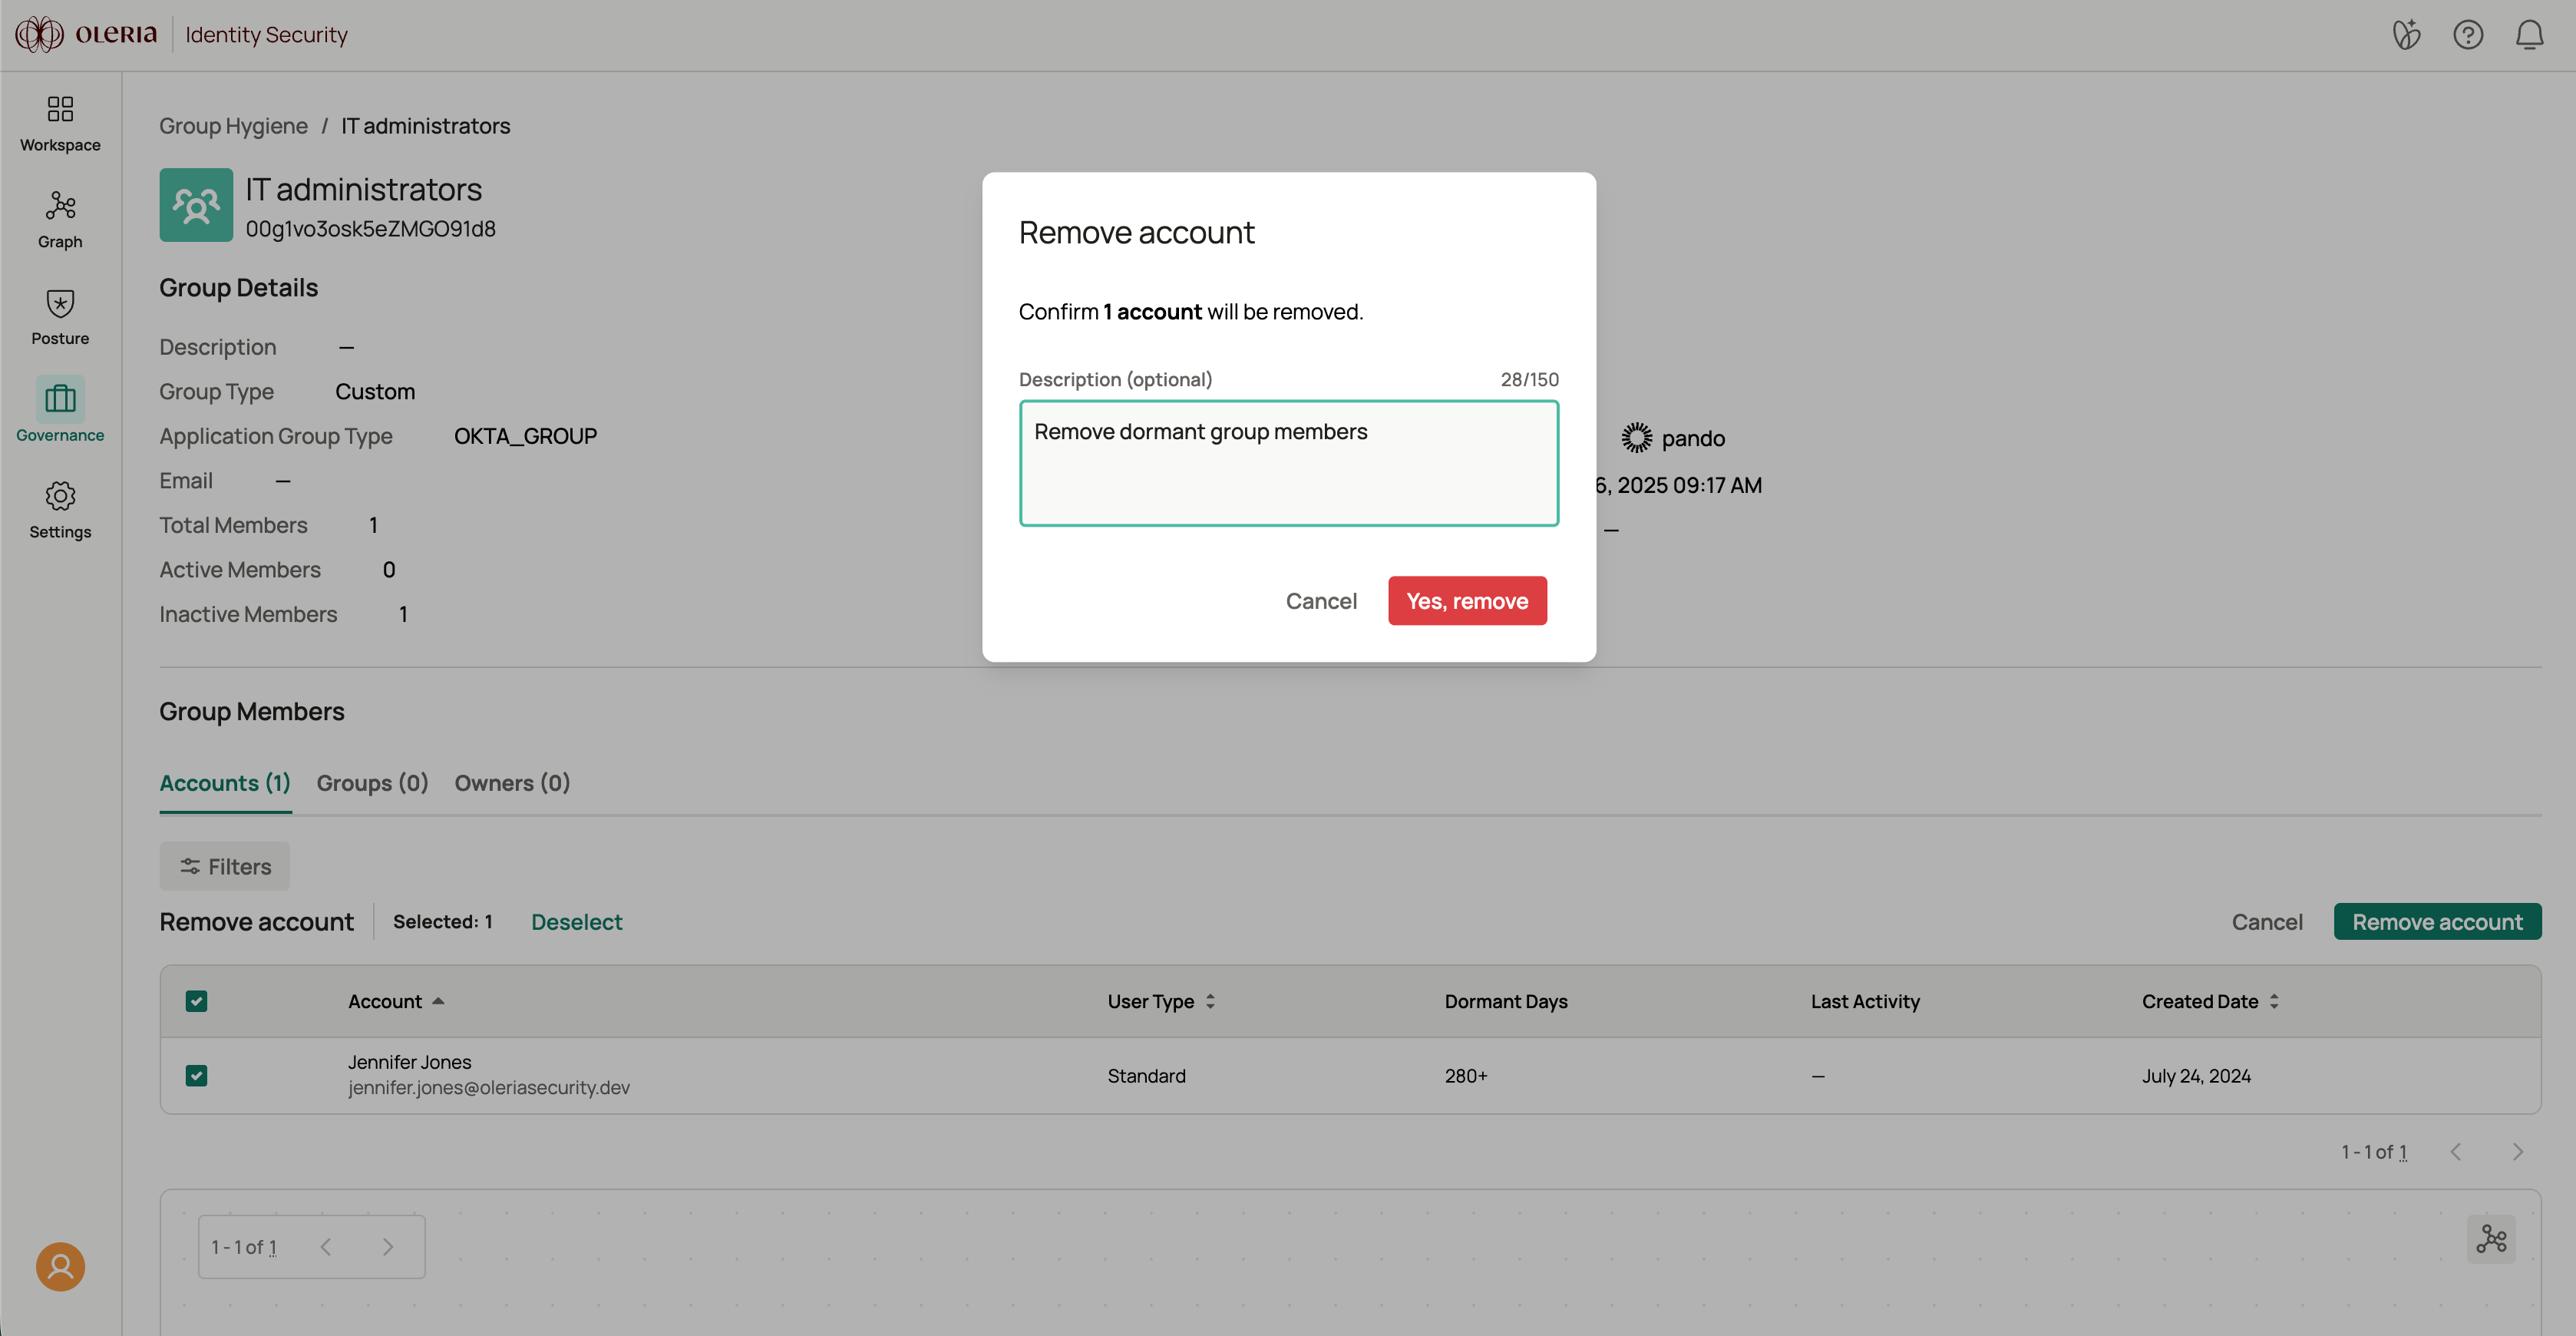Open the user profile avatar

(60, 1266)
